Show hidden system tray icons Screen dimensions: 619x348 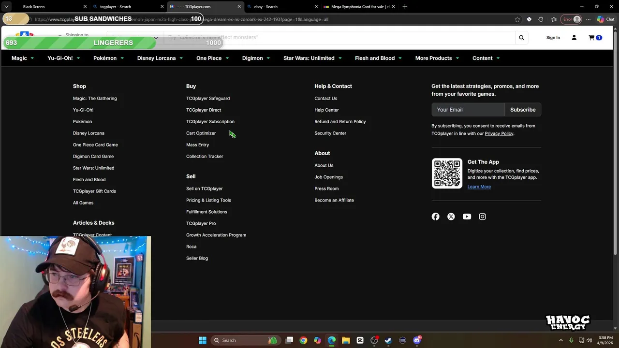pos(561,340)
